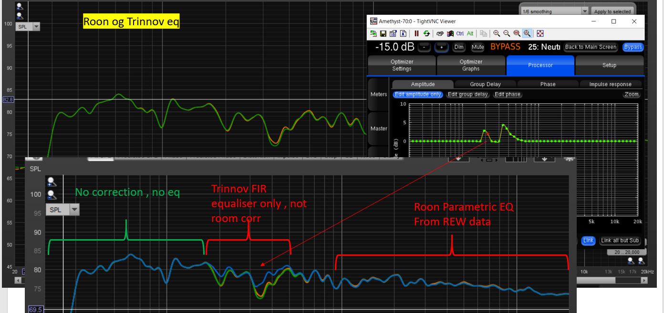664x313 pixels.
Task: Open TightVNC connection options icon
Action: click(393, 33)
